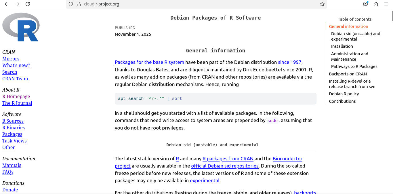Follow the 'since 1997' link

pyautogui.click(x=289, y=62)
